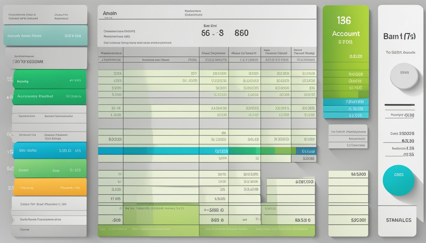Click the "Amain" title above the table
This screenshot has width=426, height=243.
[x=110, y=14]
